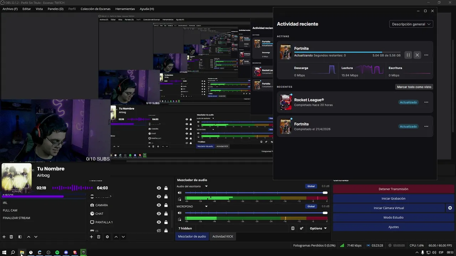Open the Ayuda (H) menu

[147, 9]
